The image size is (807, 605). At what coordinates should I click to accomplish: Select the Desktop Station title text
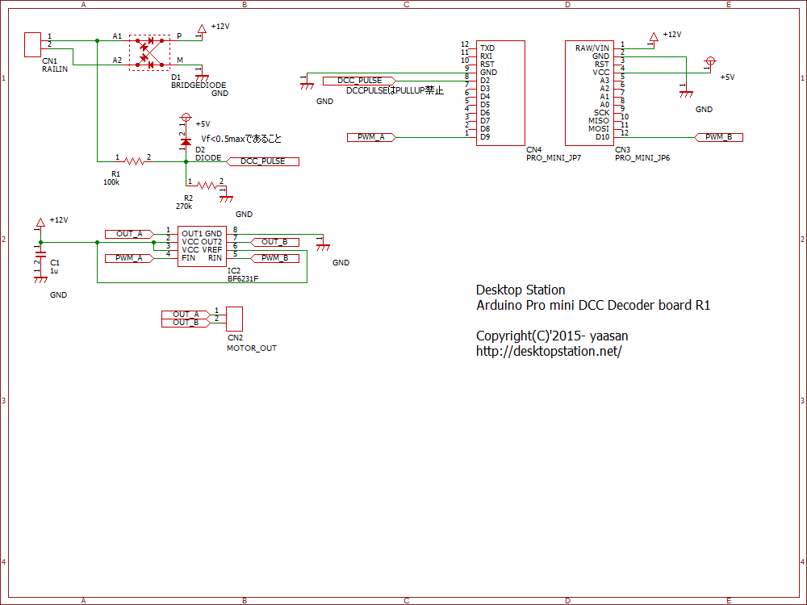[x=521, y=290]
